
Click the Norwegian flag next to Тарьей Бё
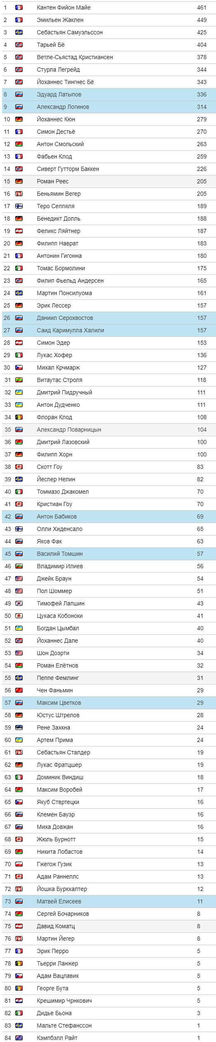coord(19,45)
